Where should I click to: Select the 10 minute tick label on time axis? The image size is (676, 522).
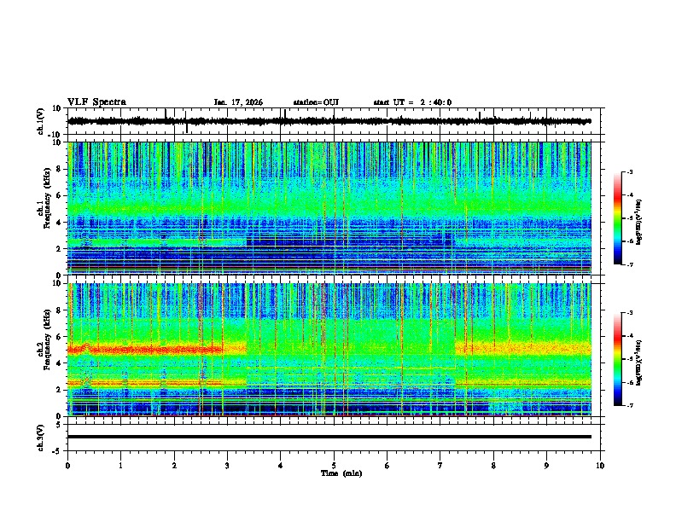click(600, 466)
